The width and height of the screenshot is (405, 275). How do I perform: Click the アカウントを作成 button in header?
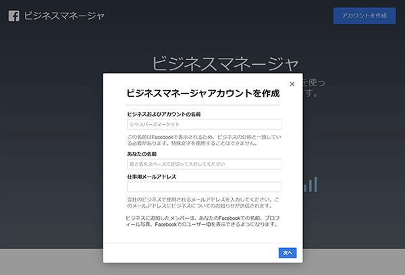[x=364, y=16]
